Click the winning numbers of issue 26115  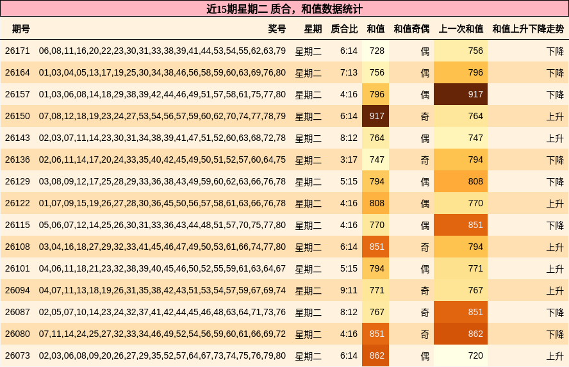point(162,225)
